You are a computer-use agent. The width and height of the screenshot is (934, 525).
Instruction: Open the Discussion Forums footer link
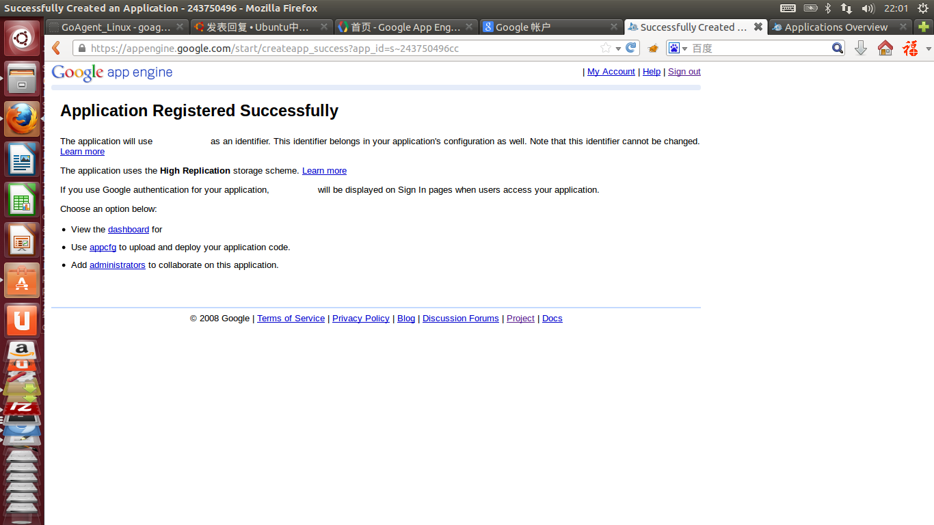pos(461,319)
